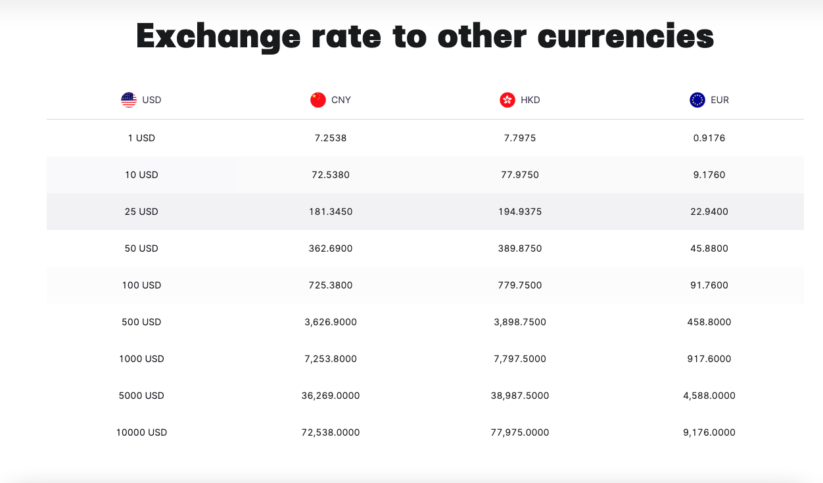Image resolution: width=823 pixels, height=483 pixels.
Task: Click the CNY value 7.2538
Action: (x=331, y=138)
